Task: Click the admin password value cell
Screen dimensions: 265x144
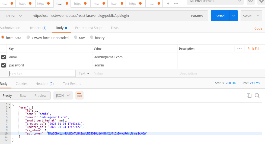Action: [135, 65]
